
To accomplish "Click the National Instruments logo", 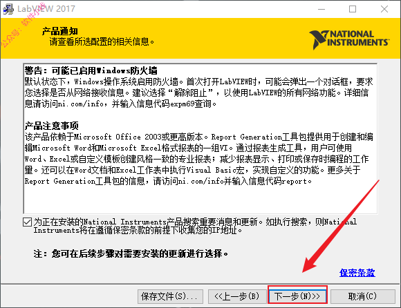I will click(349, 39).
